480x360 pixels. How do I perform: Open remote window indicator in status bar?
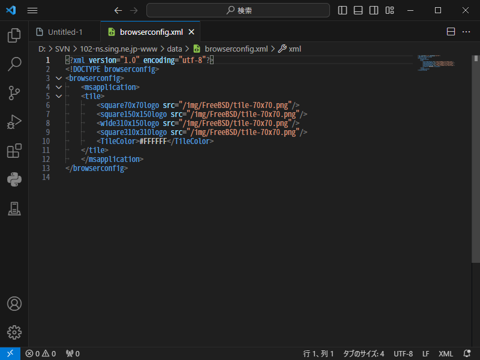tap(10, 354)
